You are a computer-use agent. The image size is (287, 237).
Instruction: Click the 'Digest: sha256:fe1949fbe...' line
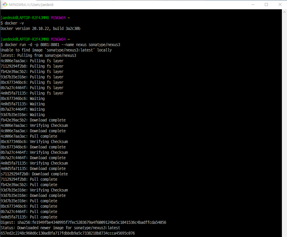(x=83, y=223)
